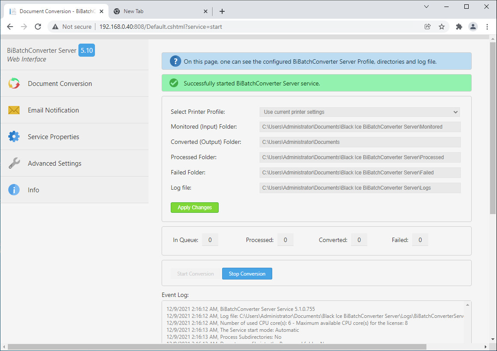Click the Monitored (Input) Folder path field
497x351 pixels.
360,127
